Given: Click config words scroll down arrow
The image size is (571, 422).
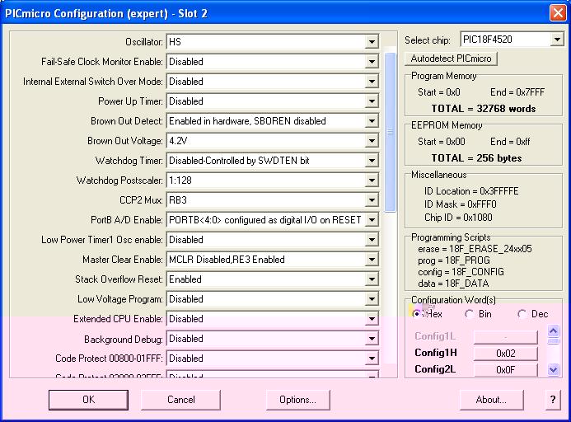Looking at the screenshot, I should (x=553, y=369).
